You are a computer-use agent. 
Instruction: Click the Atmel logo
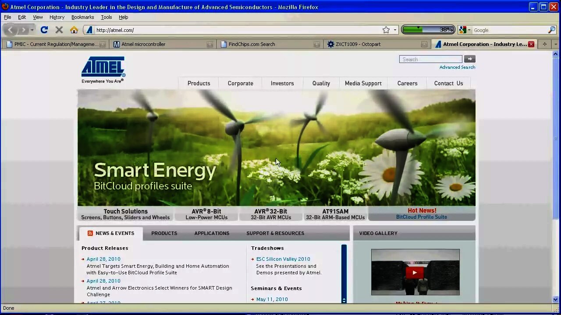point(103,70)
